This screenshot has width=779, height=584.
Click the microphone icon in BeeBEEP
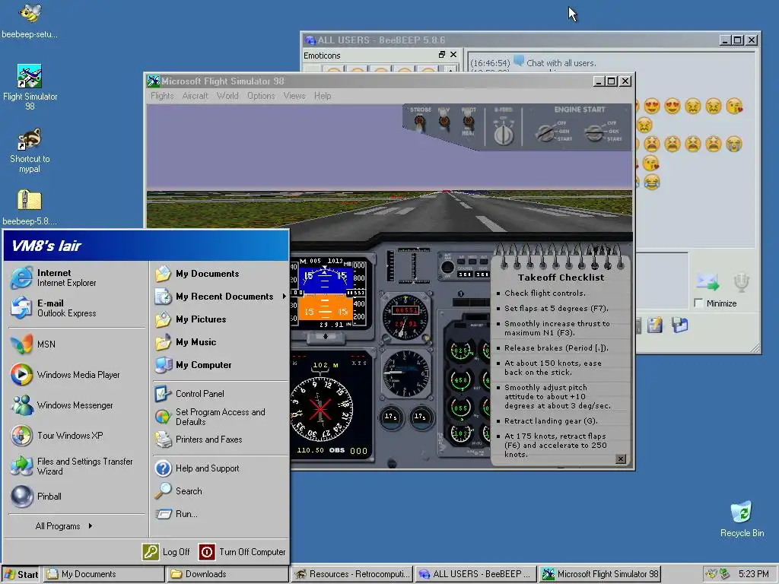[x=741, y=281]
